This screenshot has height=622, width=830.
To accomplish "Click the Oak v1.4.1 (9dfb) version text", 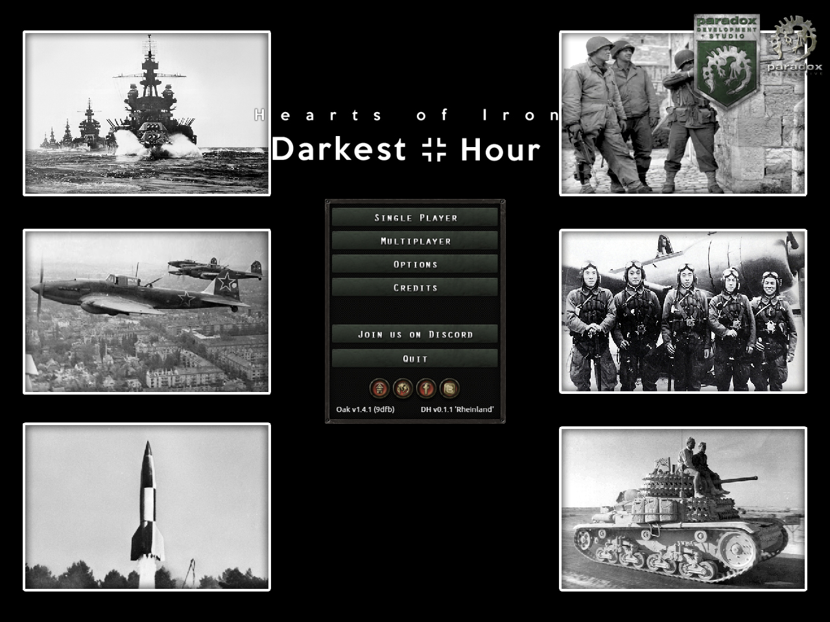I will tap(365, 409).
